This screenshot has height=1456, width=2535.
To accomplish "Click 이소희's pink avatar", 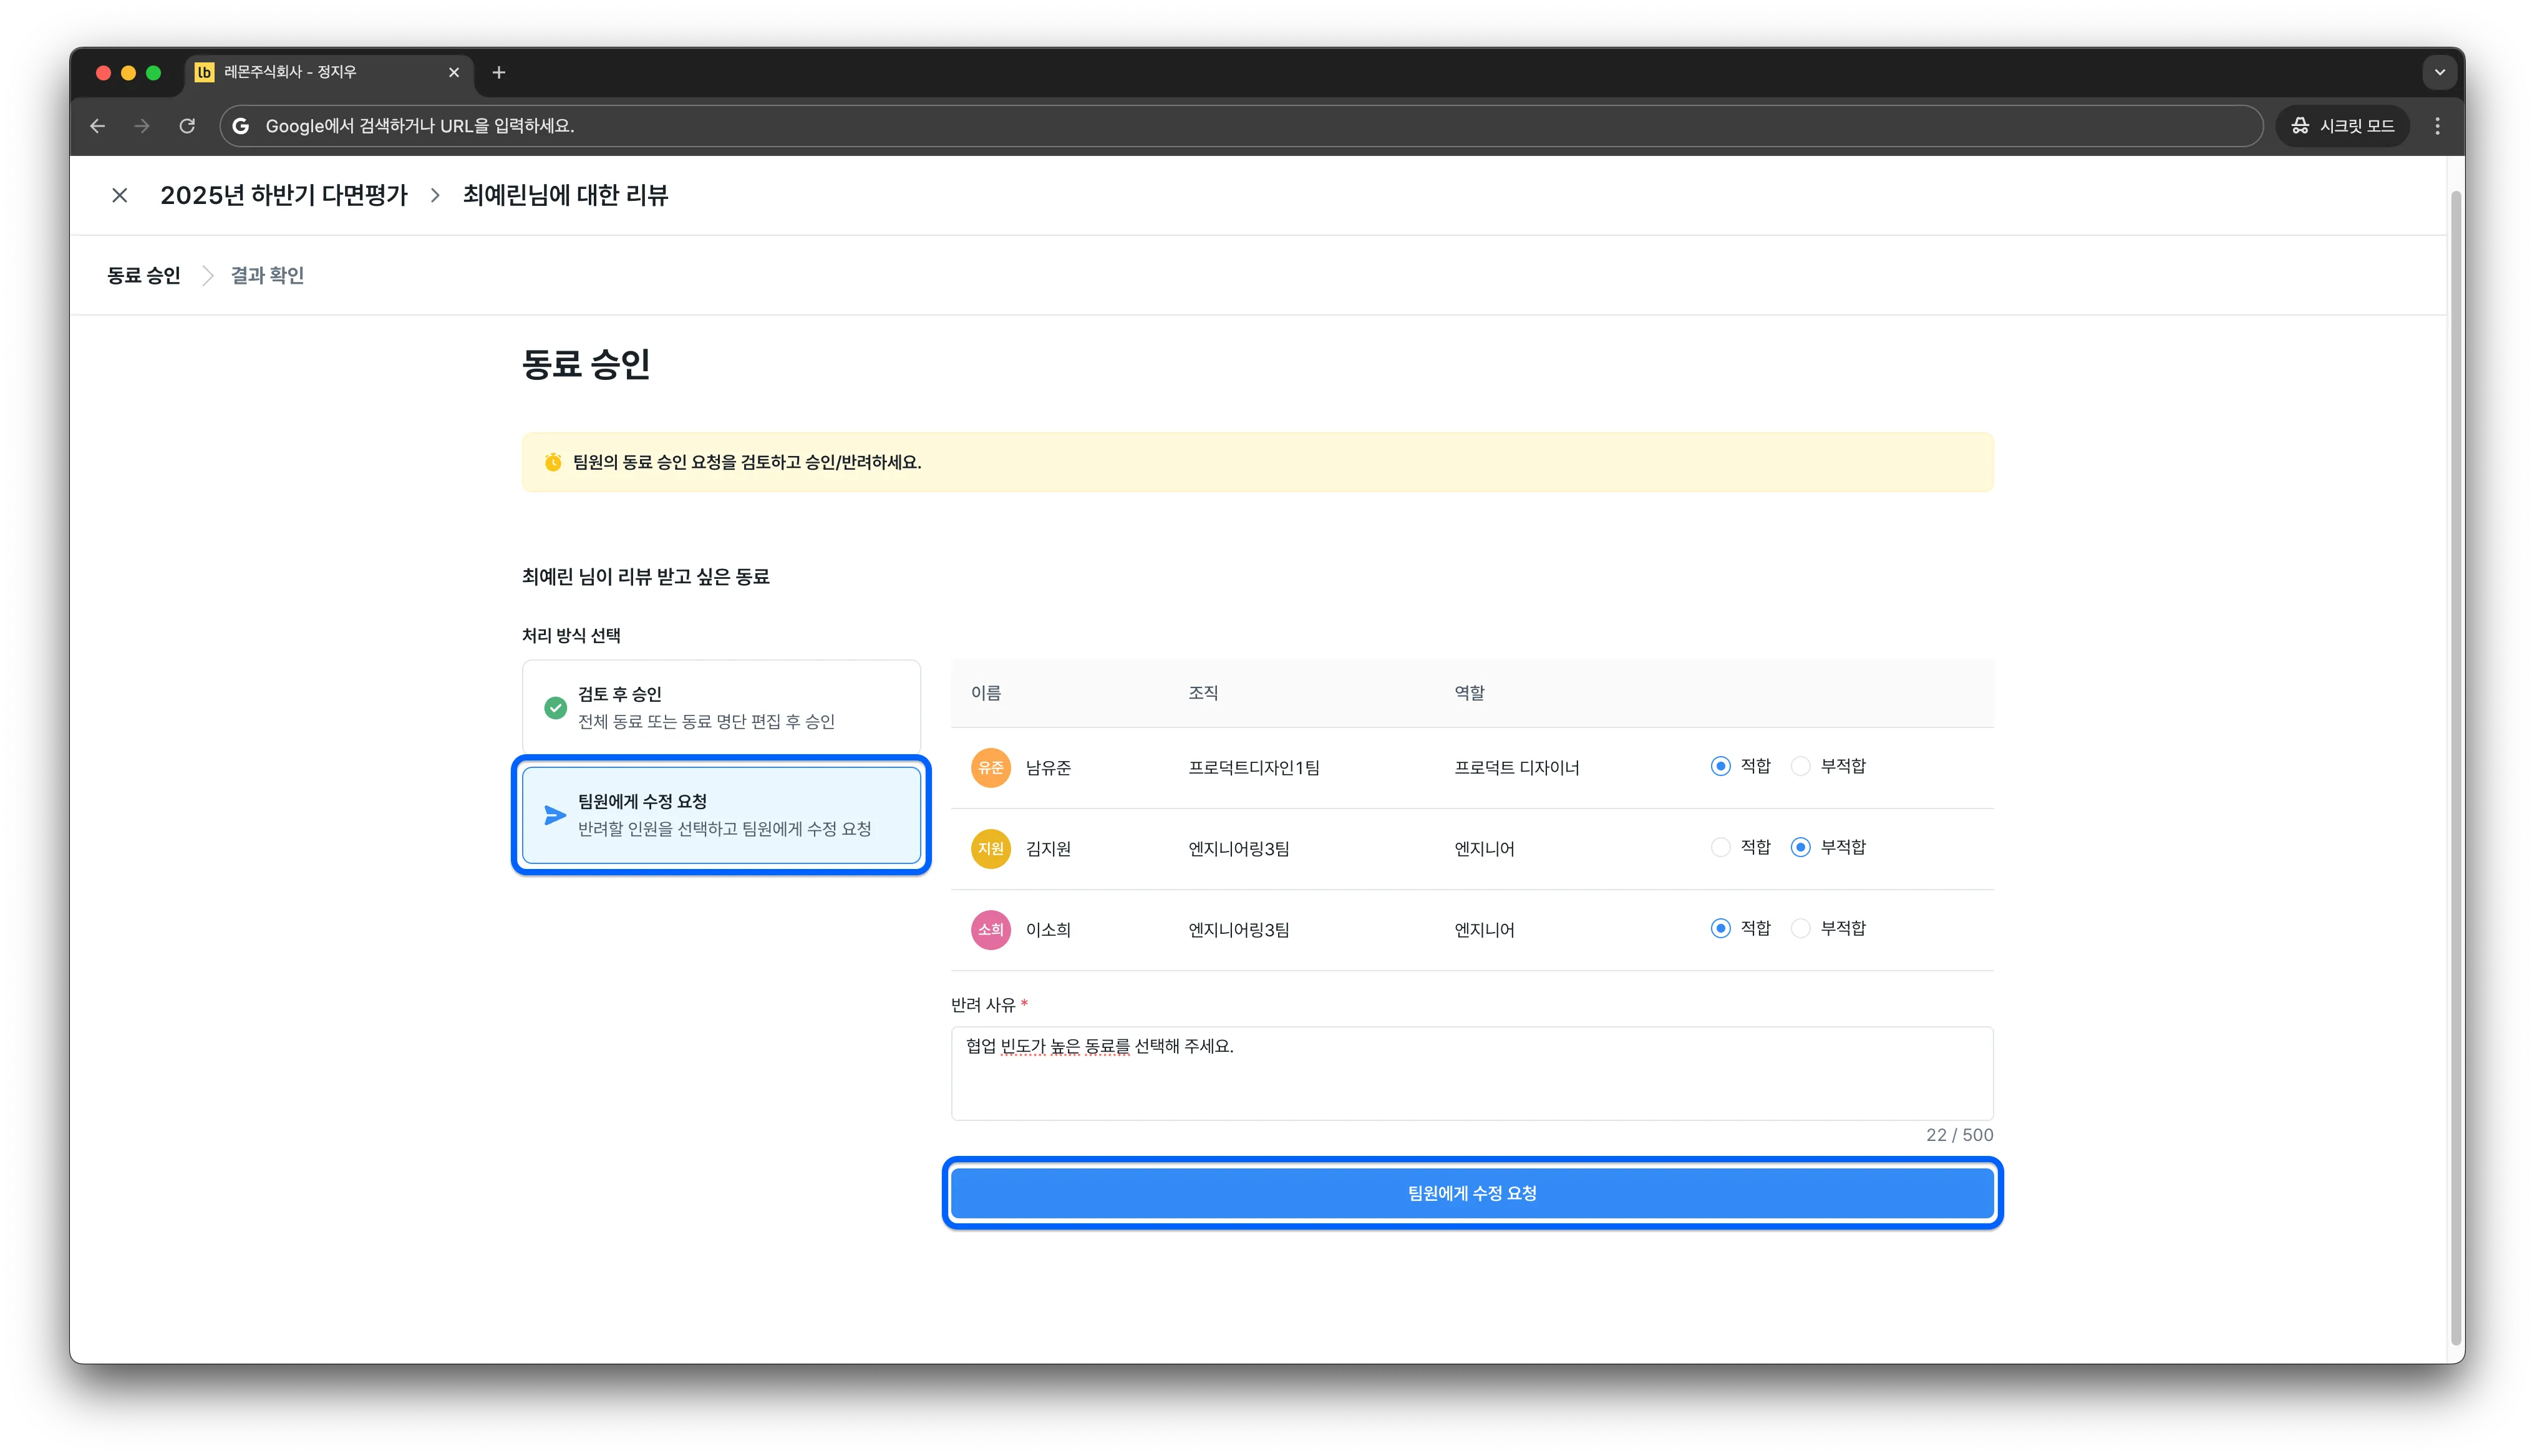I will (x=991, y=929).
